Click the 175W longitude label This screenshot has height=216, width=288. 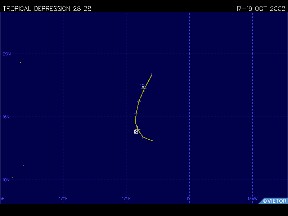click(252, 199)
